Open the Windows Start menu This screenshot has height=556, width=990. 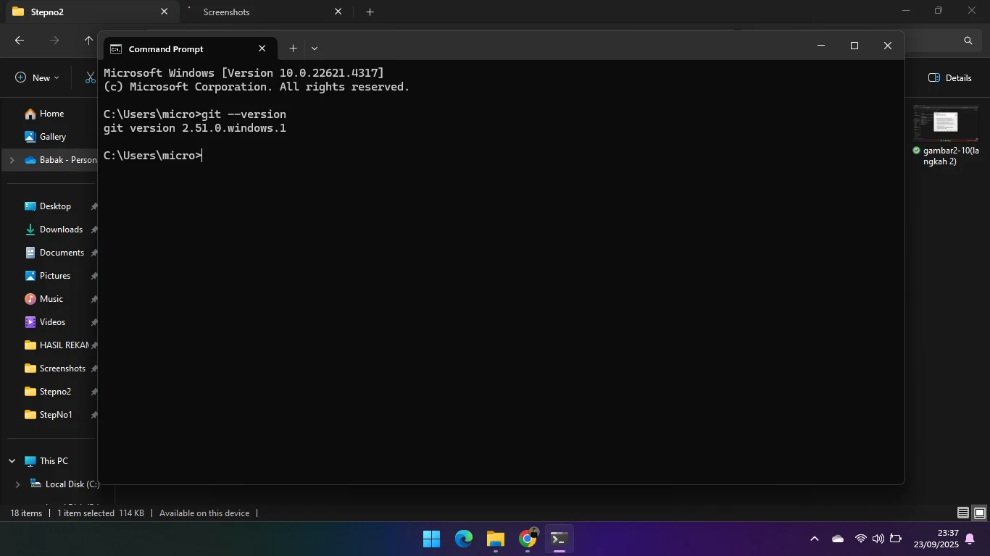click(x=431, y=539)
